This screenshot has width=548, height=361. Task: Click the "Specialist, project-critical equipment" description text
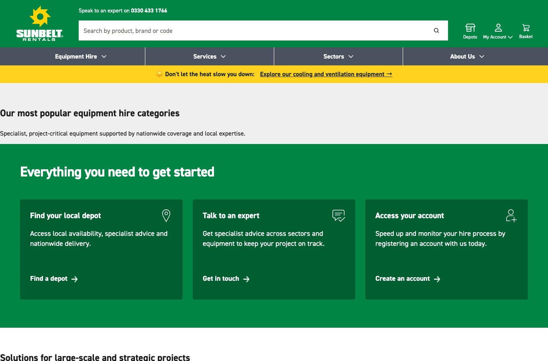tap(122, 134)
